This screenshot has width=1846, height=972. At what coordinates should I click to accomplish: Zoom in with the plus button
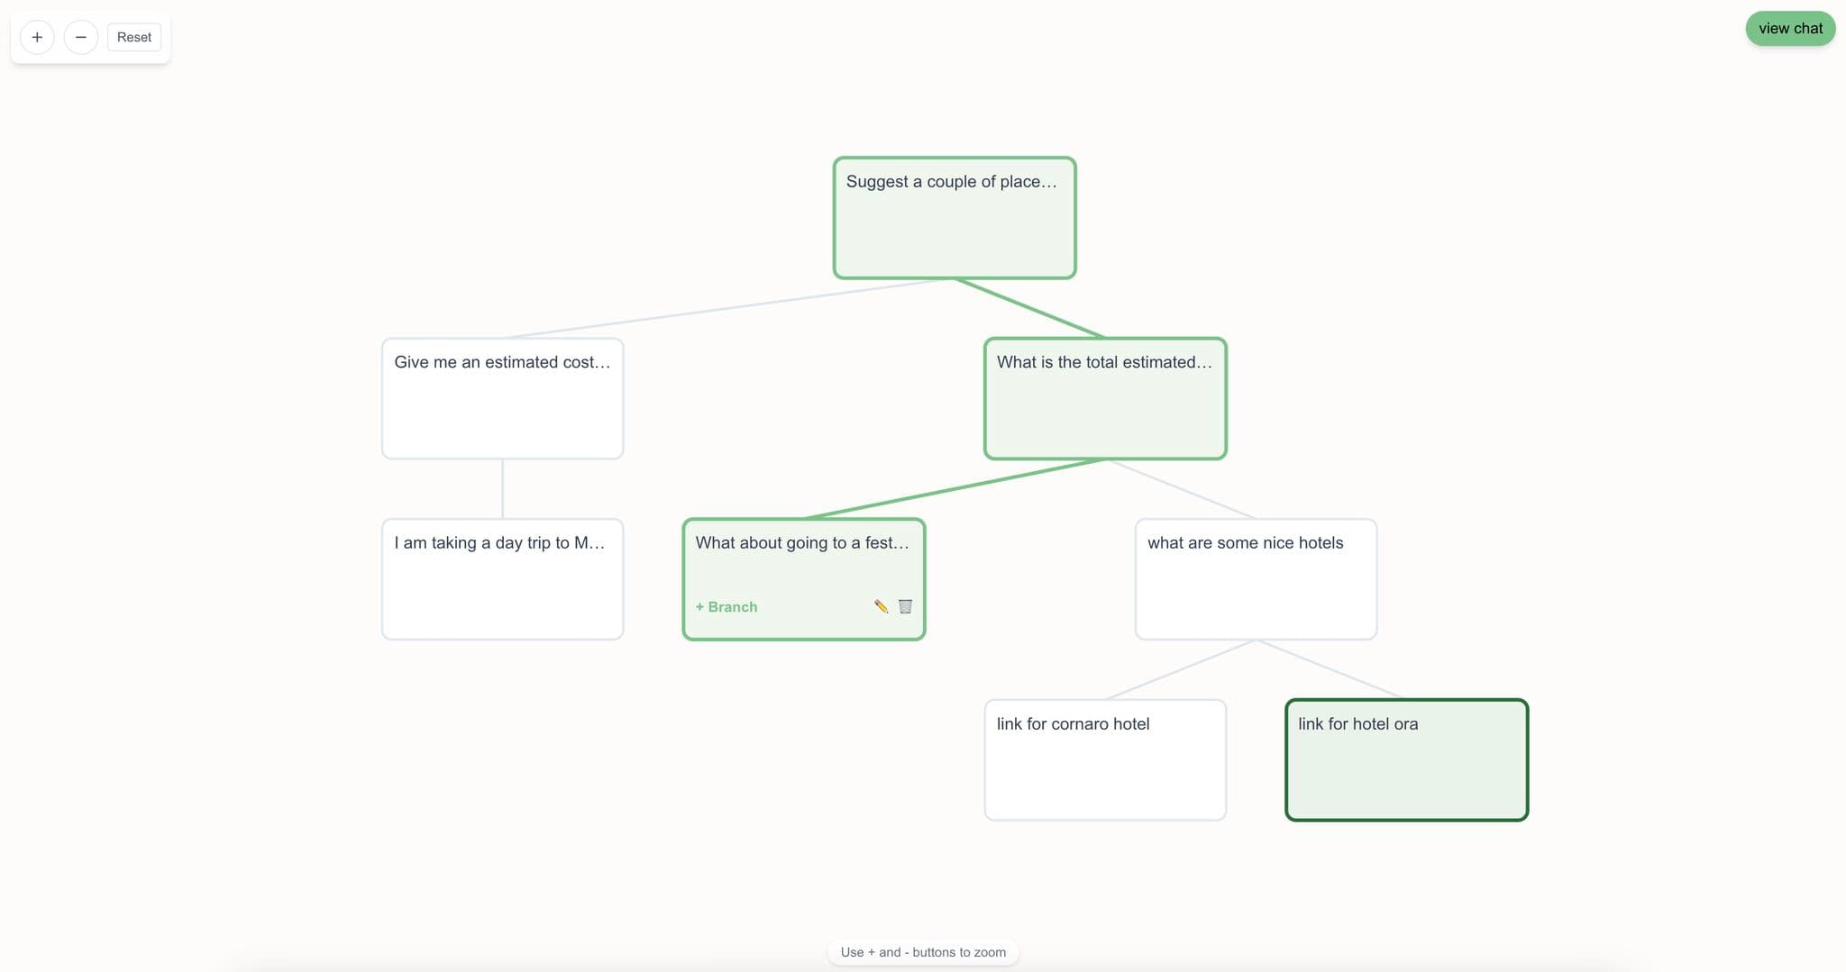[37, 37]
